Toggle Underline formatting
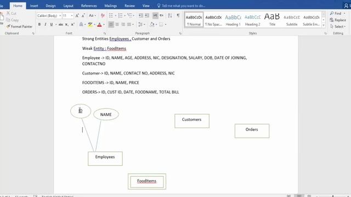The height and width of the screenshot is (197, 351). [52, 25]
